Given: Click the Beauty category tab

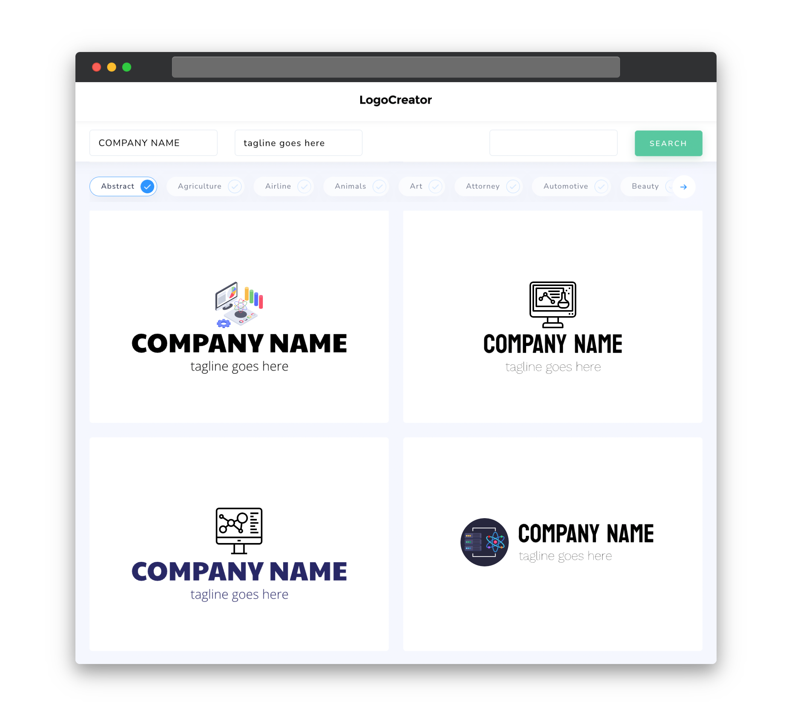Looking at the screenshot, I should [x=645, y=186].
